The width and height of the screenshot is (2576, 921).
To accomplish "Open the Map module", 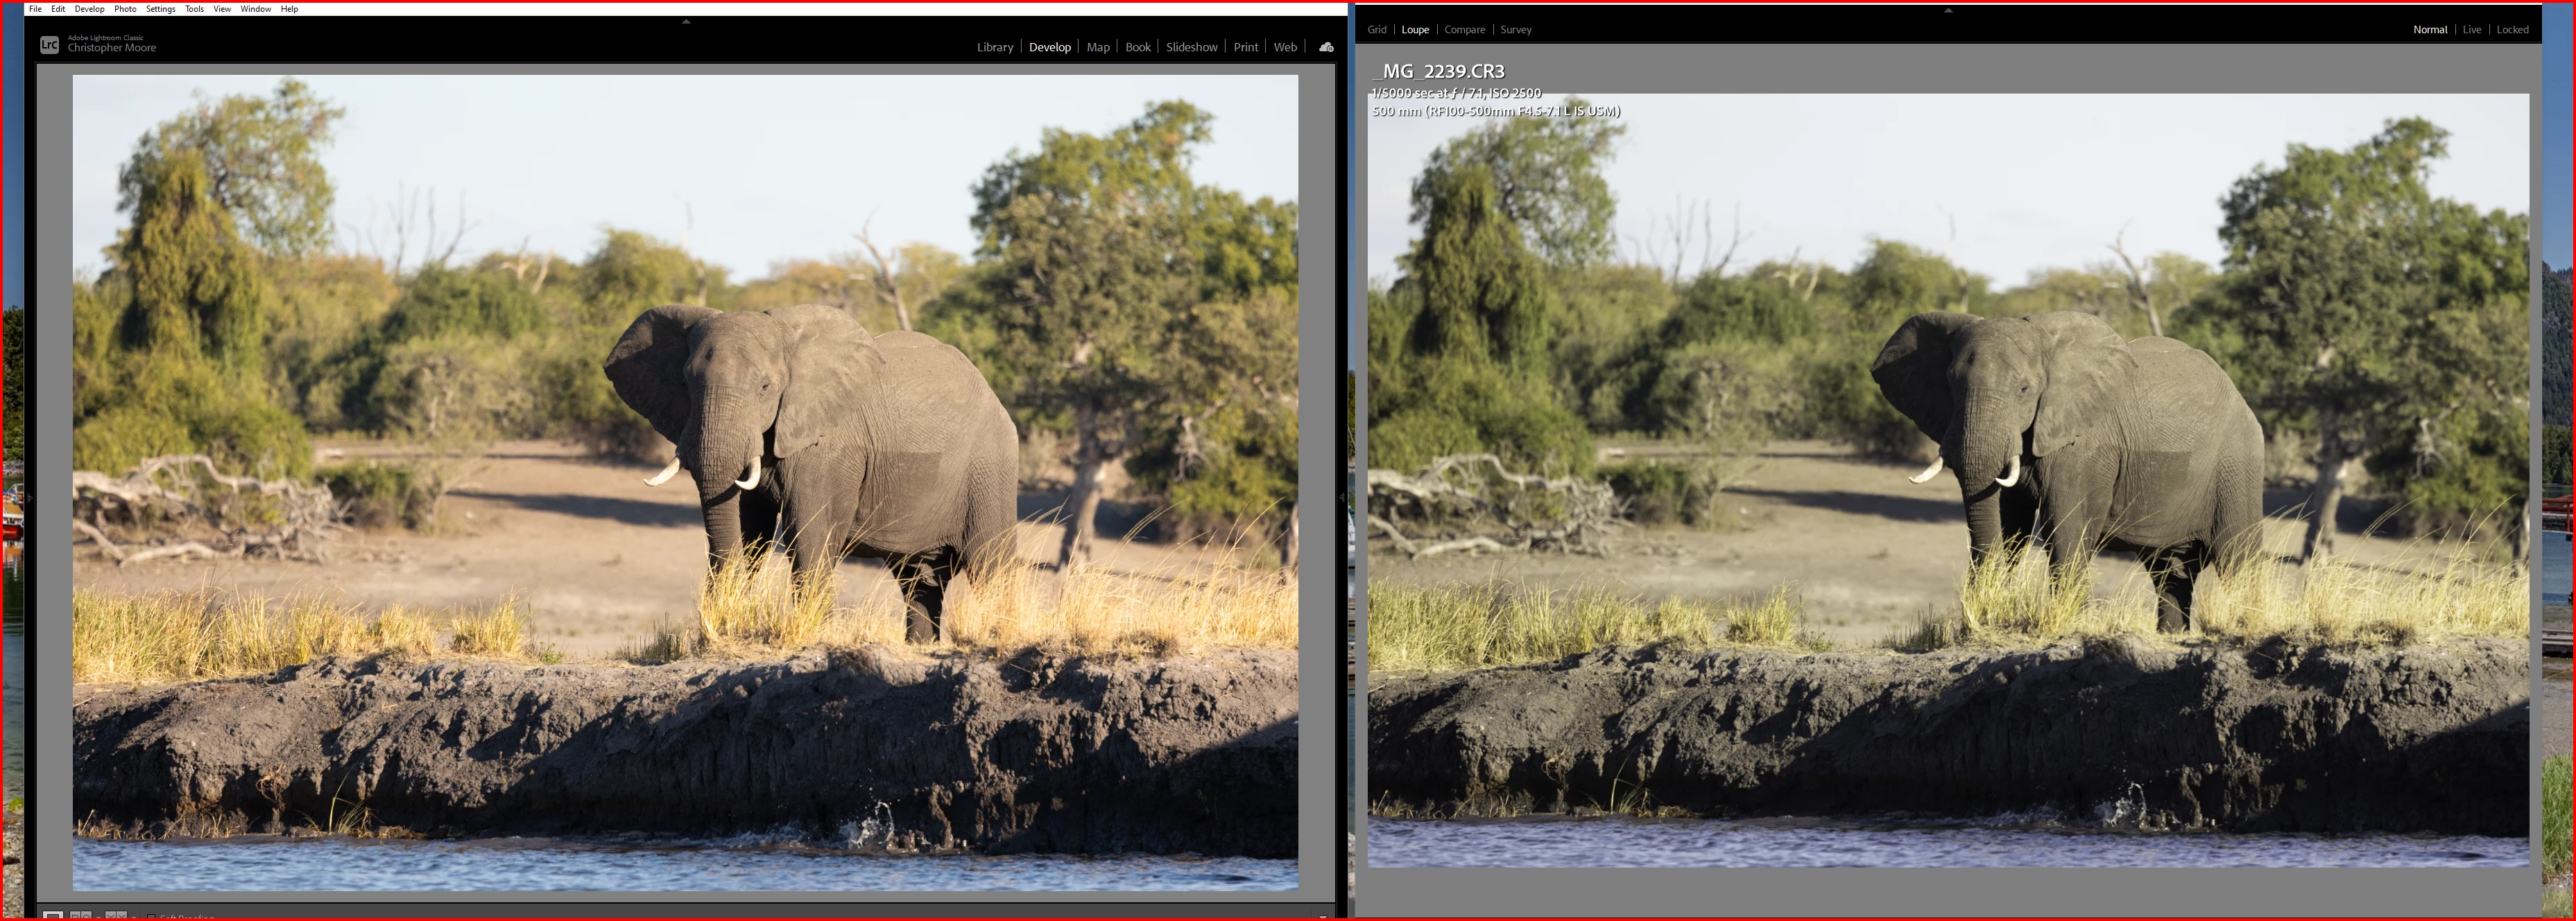I will click(1098, 47).
